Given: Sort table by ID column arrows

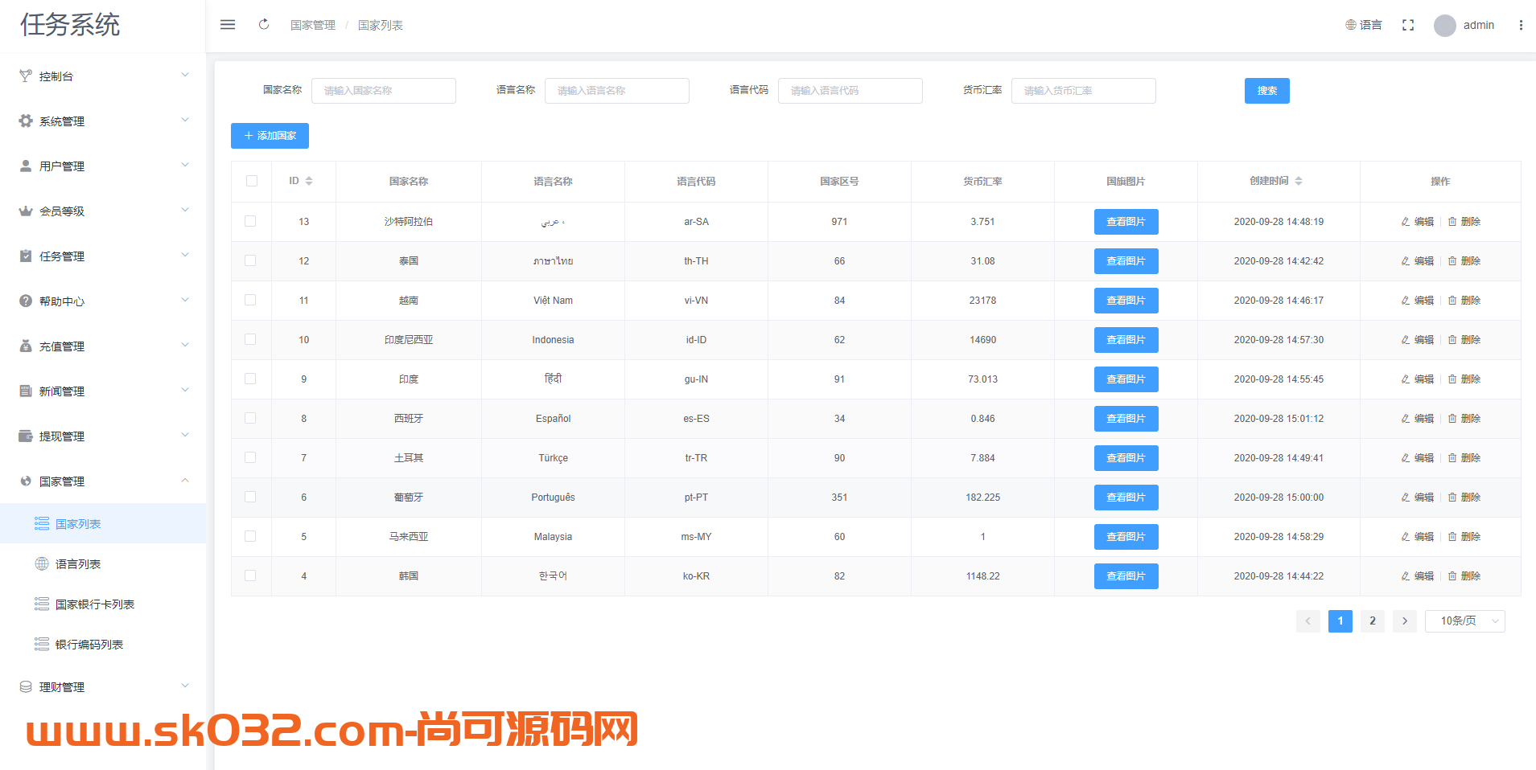Looking at the screenshot, I should (x=309, y=181).
